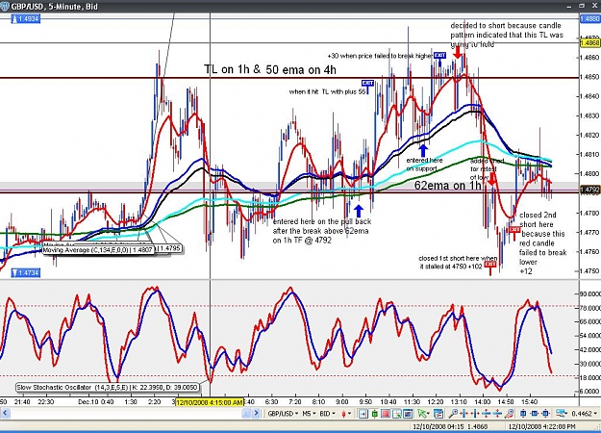Click the magnifier zoom-in icon with plus
The image size is (601, 433).
pyautogui.click(x=454, y=414)
